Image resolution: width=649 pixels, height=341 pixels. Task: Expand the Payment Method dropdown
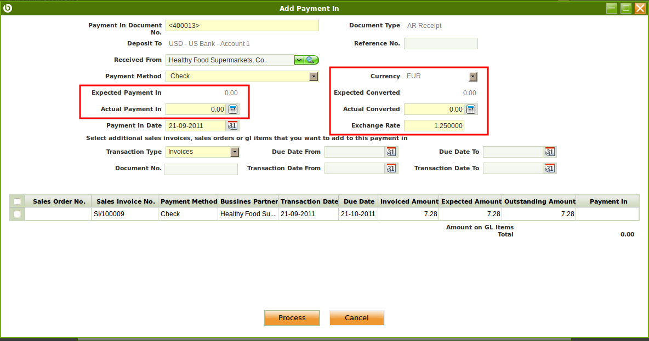coord(314,77)
